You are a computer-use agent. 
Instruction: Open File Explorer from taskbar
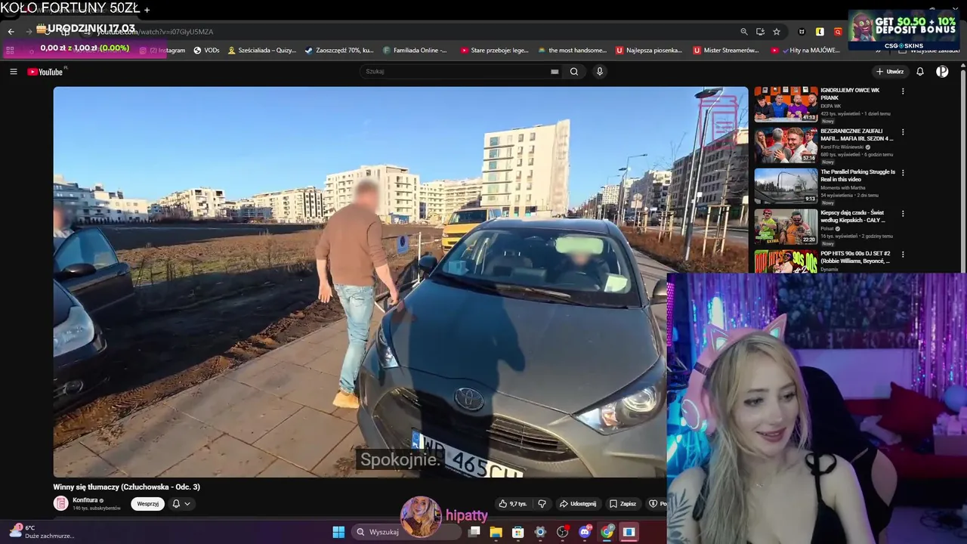point(496,532)
